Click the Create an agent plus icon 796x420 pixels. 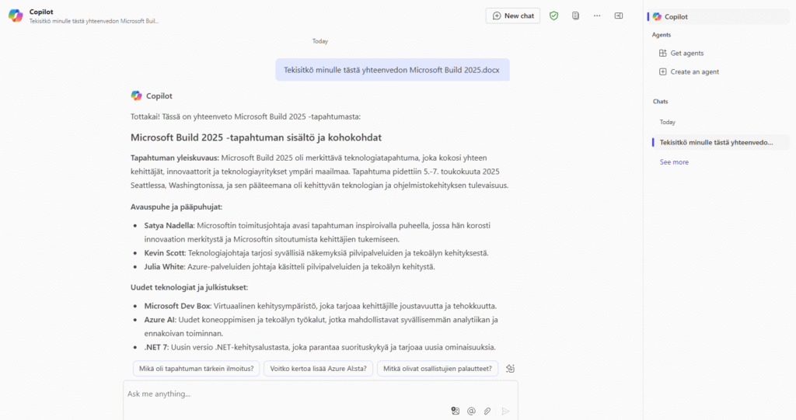662,71
